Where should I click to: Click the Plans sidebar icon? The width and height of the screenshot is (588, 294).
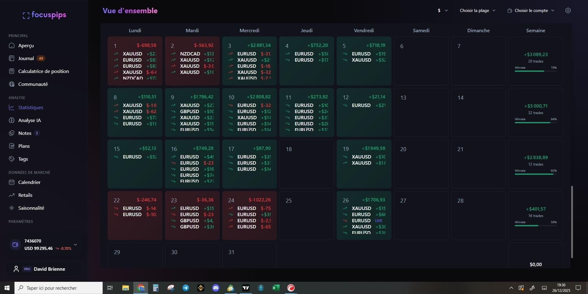pos(12,146)
